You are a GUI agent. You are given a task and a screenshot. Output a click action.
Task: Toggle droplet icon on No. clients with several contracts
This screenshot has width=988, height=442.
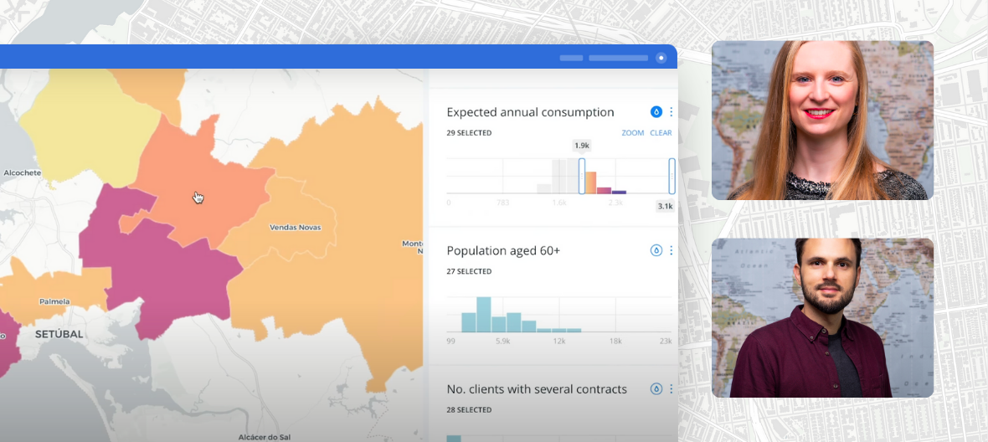656,389
